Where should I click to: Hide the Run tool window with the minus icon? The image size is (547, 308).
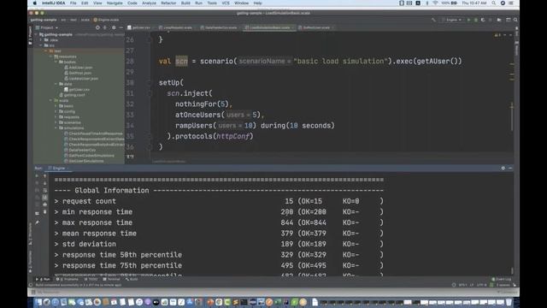tap(510, 169)
